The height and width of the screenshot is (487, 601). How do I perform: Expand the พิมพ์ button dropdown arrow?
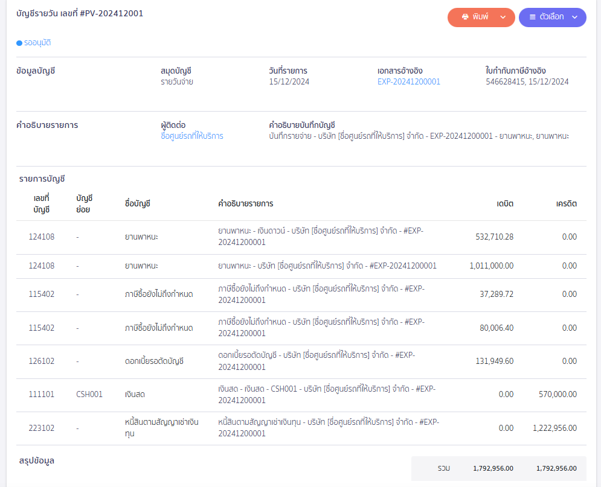click(503, 17)
